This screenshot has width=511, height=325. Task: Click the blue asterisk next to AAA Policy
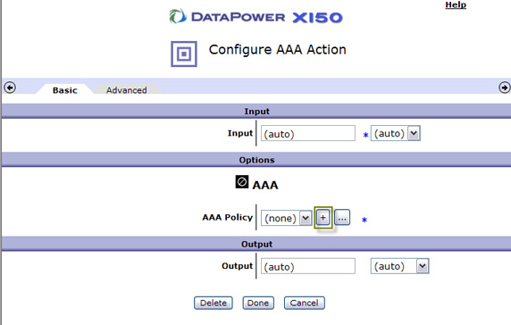coord(364,220)
